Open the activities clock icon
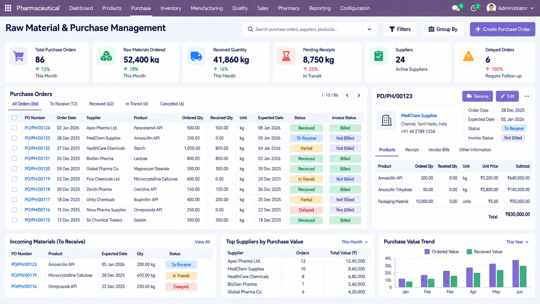The height and width of the screenshot is (304, 540). coord(473,8)
